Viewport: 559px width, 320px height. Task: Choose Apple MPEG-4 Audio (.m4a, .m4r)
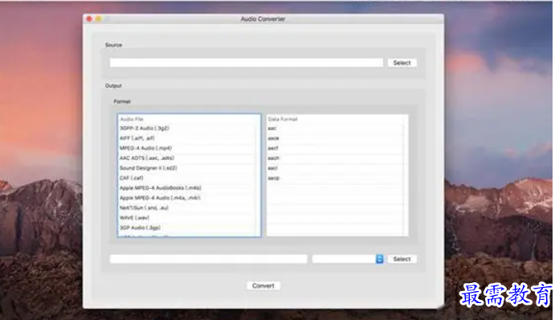187,198
